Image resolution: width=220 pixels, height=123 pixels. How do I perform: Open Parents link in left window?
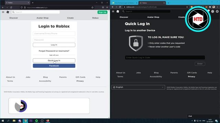pyautogui.click(x=63, y=77)
